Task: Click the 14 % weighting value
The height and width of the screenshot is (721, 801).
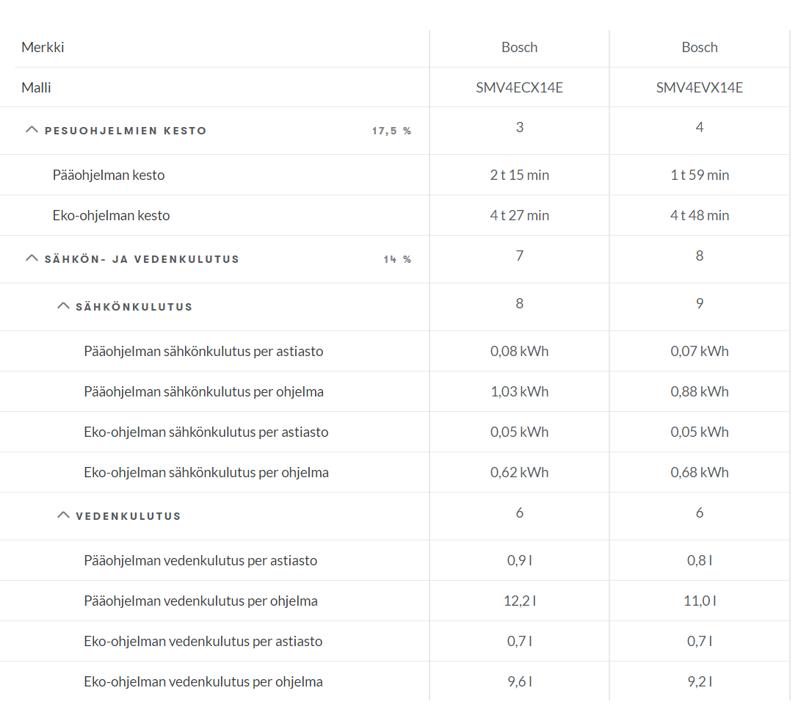Action: point(397,259)
